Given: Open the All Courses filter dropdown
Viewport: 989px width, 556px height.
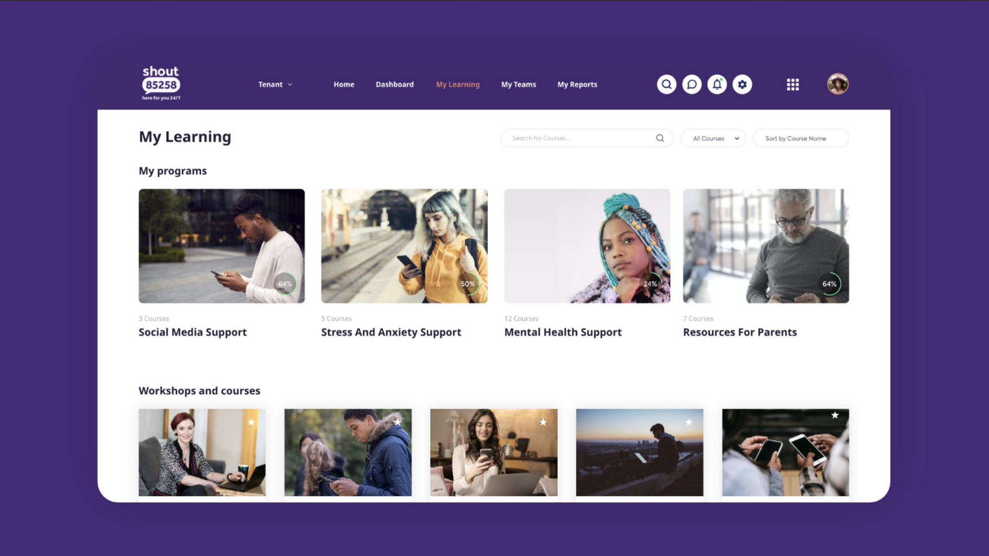Looking at the screenshot, I should [714, 138].
